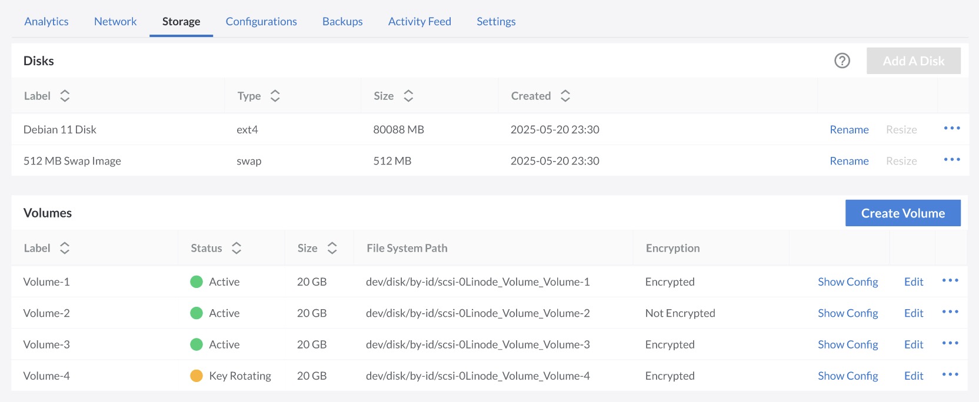Screen dimensions: 979x402
Task: Sort volumes by Status column
Action: click(237, 248)
